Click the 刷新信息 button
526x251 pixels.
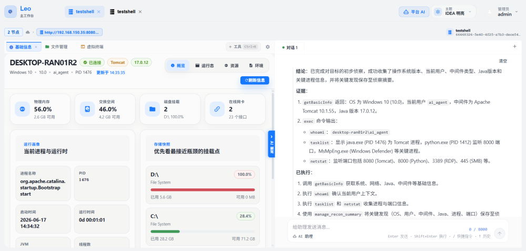coord(255,81)
